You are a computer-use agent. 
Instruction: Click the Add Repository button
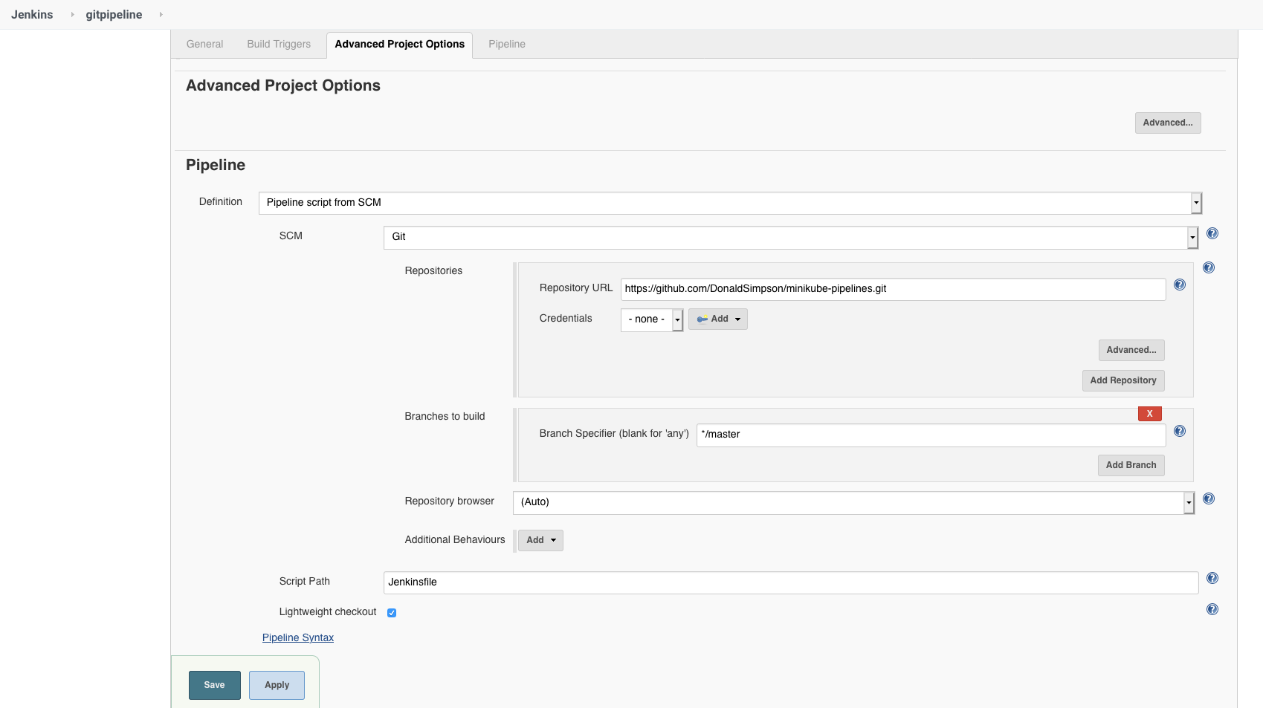(x=1123, y=380)
